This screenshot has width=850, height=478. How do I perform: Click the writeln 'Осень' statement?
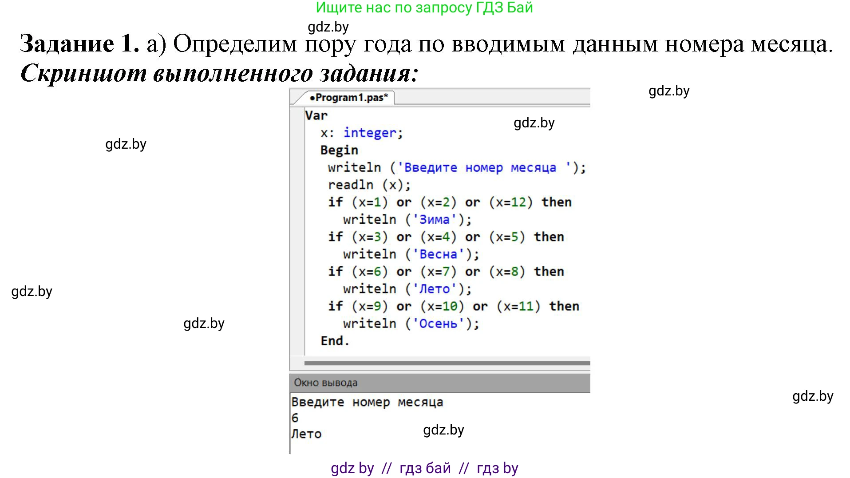(x=411, y=323)
